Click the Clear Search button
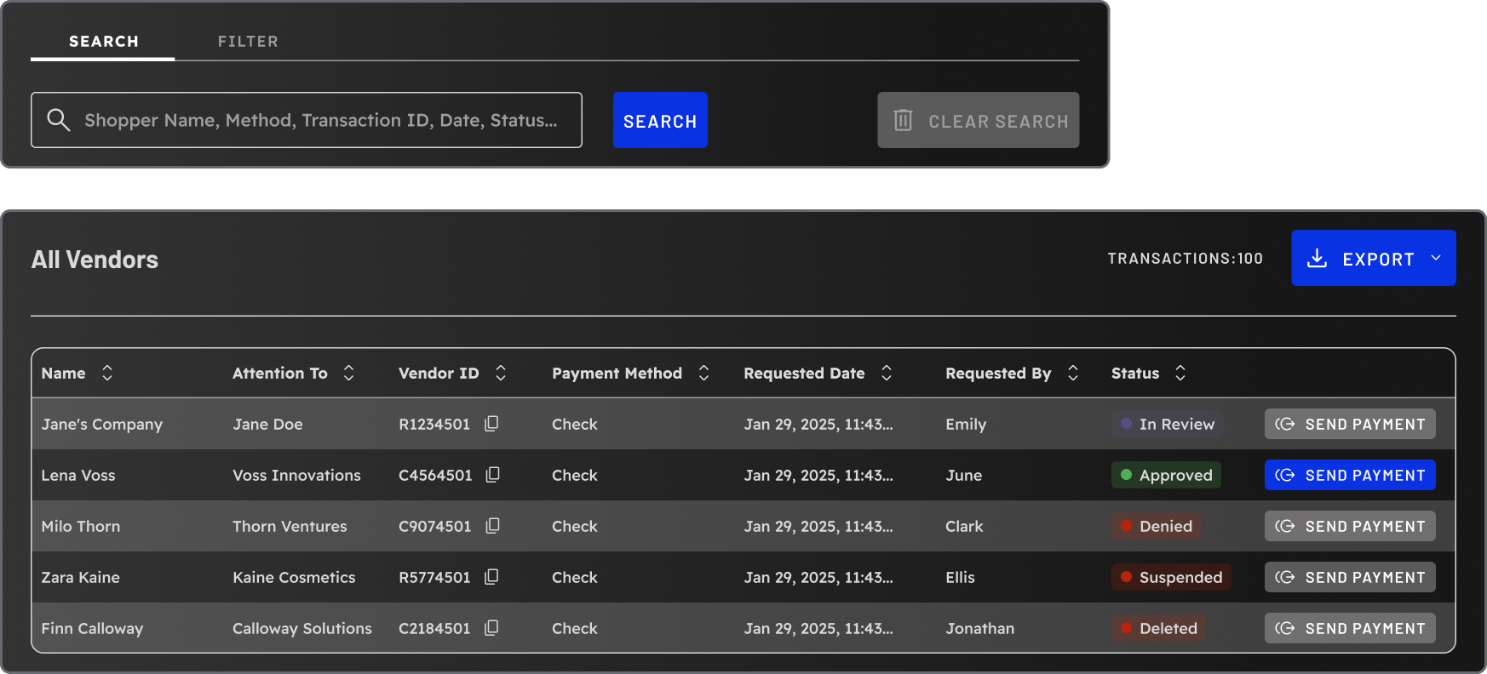 tap(978, 121)
